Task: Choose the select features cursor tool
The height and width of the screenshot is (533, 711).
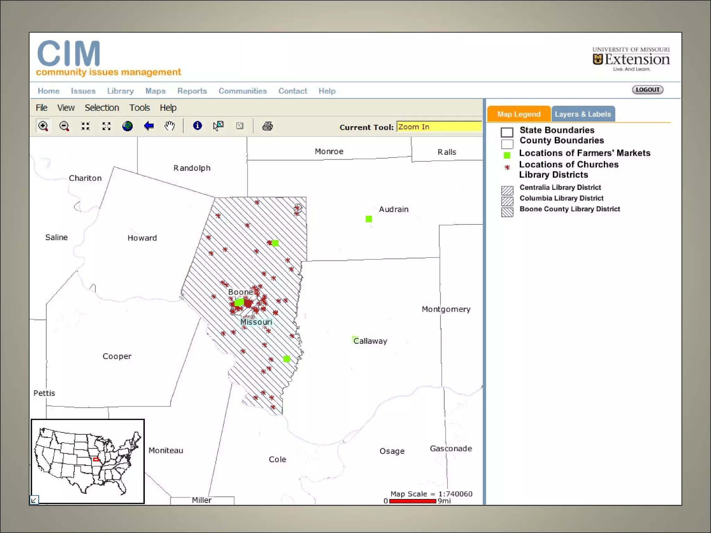Action: pyautogui.click(x=218, y=126)
